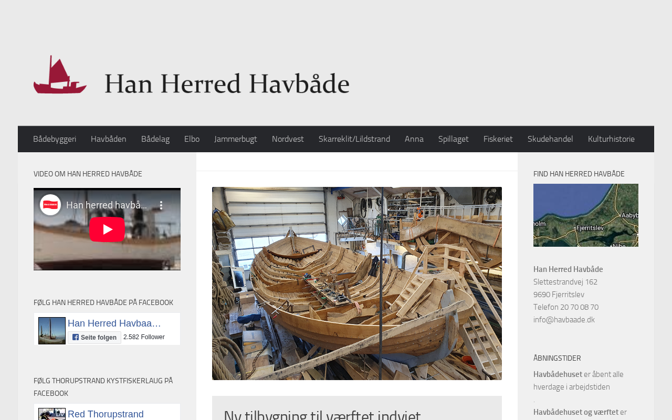672x420 pixels.
Task: Go to the Elbo menu page
Action: [192, 139]
